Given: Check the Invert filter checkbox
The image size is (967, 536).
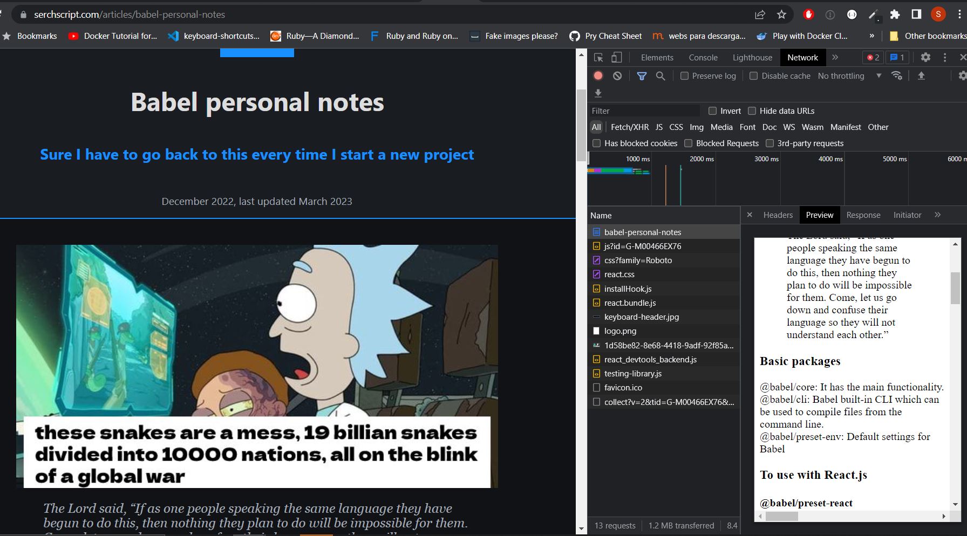Looking at the screenshot, I should (x=712, y=111).
